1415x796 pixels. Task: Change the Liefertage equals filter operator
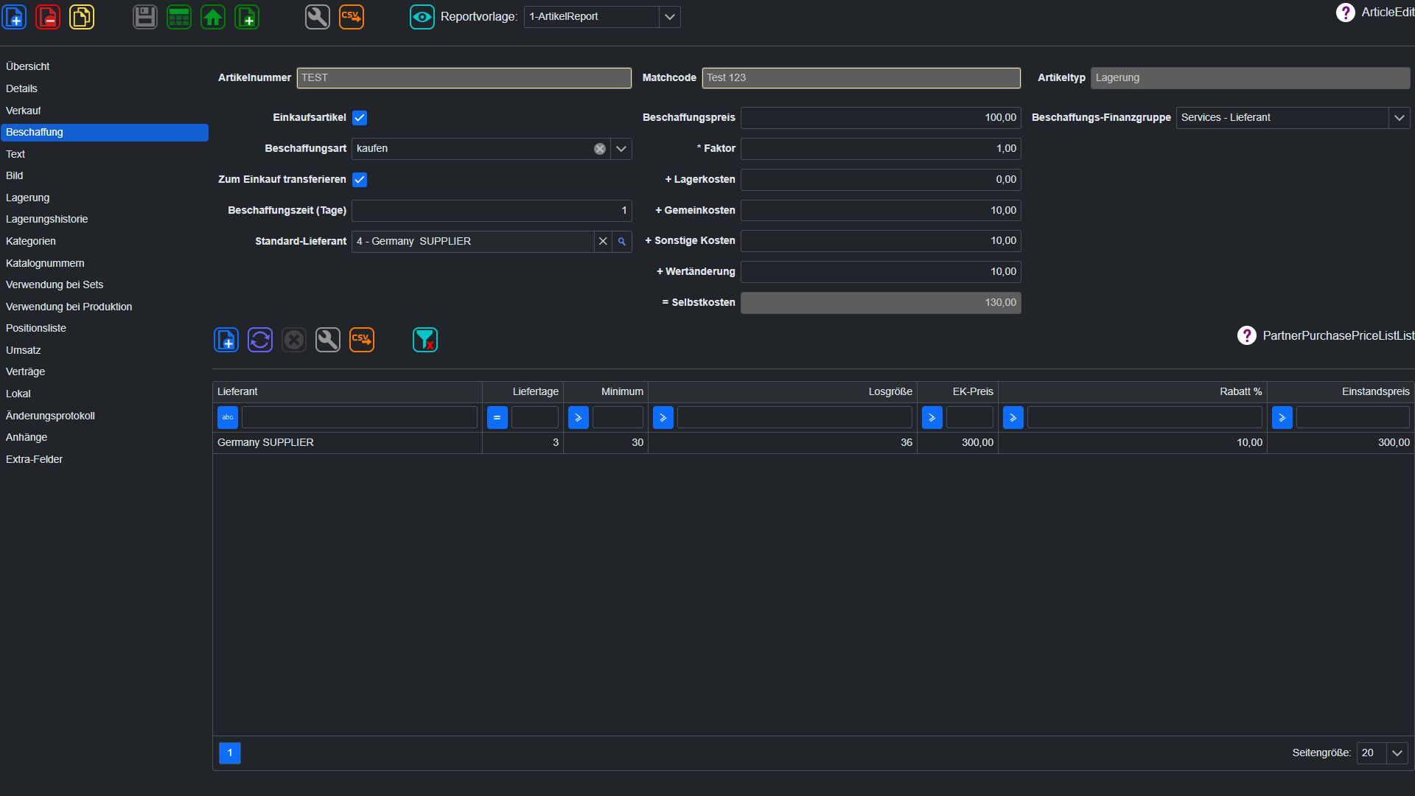pos(497,418)
